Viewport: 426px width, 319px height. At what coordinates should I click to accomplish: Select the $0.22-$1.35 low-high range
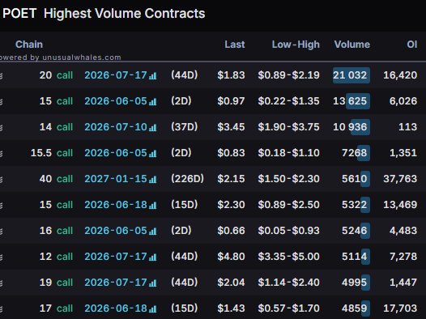288,101
